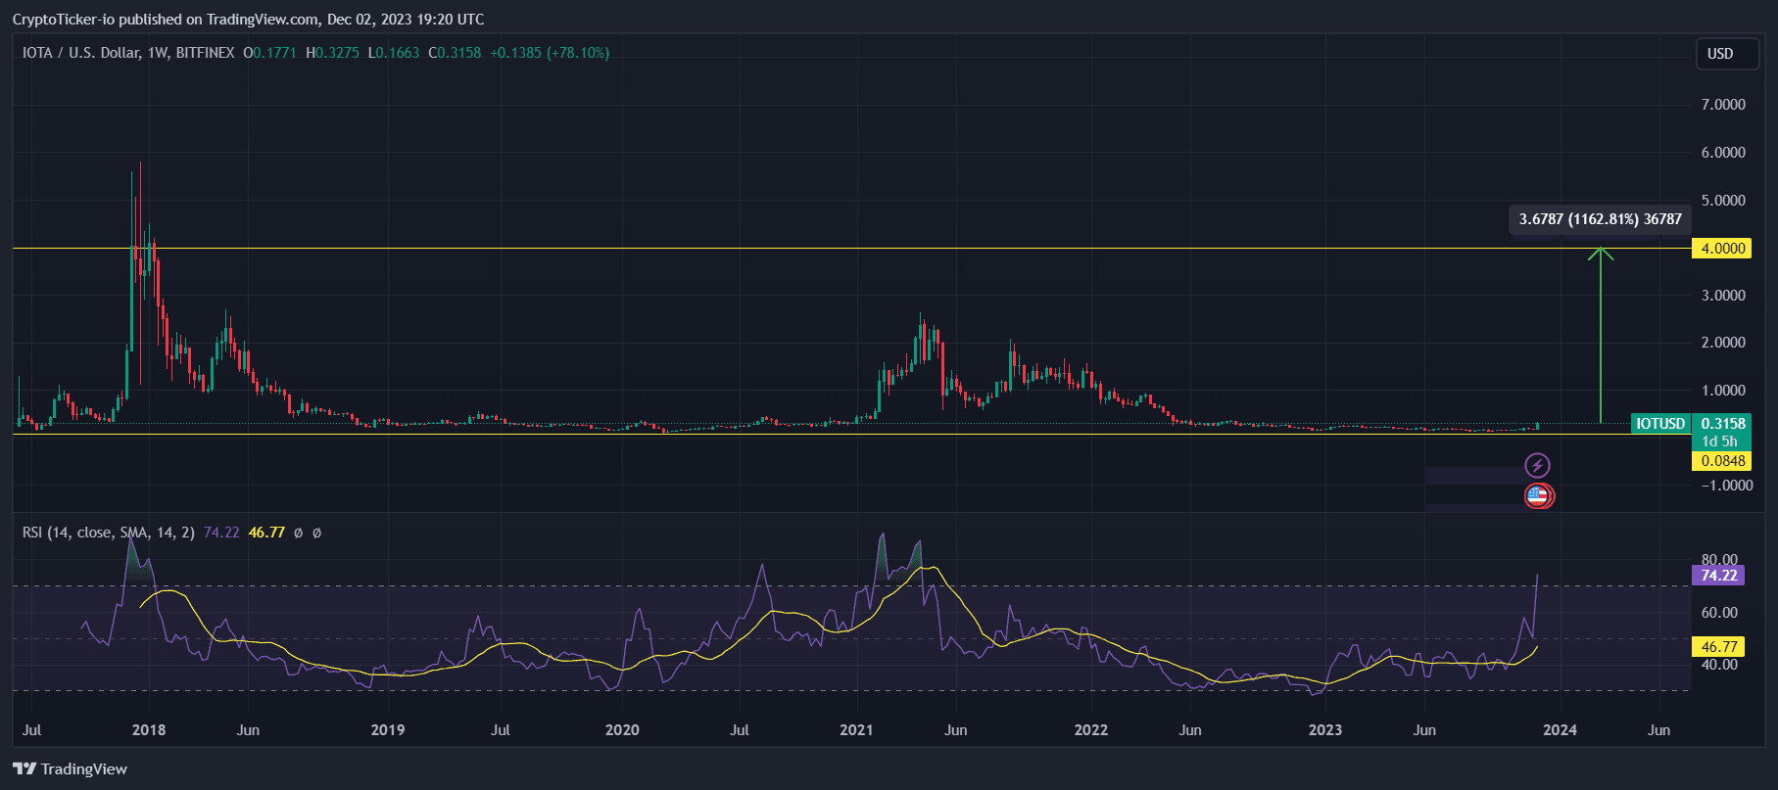Click the yellow 4.0000 price level label
Image resolution: width=1778 pixels, height=790 pixels.
1723,249
